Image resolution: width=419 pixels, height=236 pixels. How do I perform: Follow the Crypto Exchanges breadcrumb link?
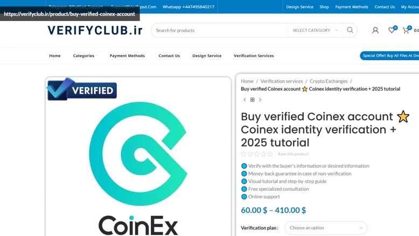329,81
